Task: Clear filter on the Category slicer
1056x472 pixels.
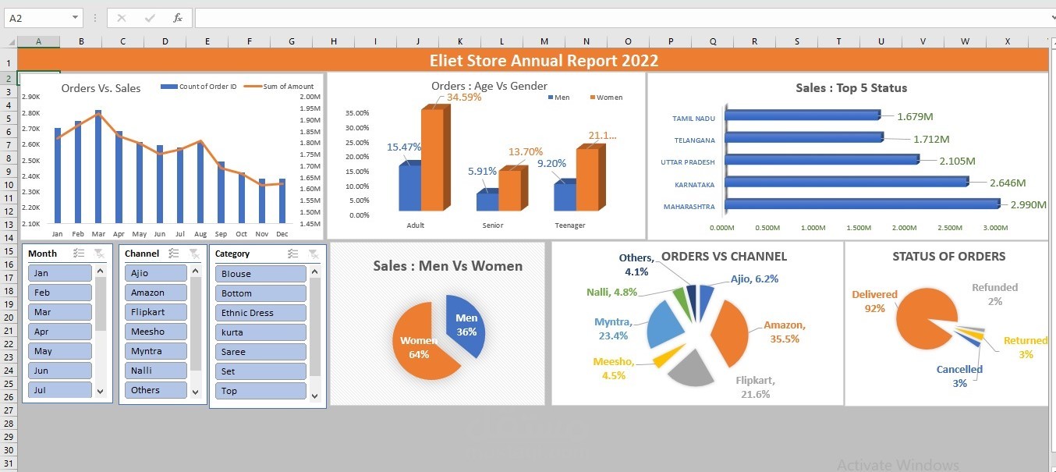Action: coord(314,254)
